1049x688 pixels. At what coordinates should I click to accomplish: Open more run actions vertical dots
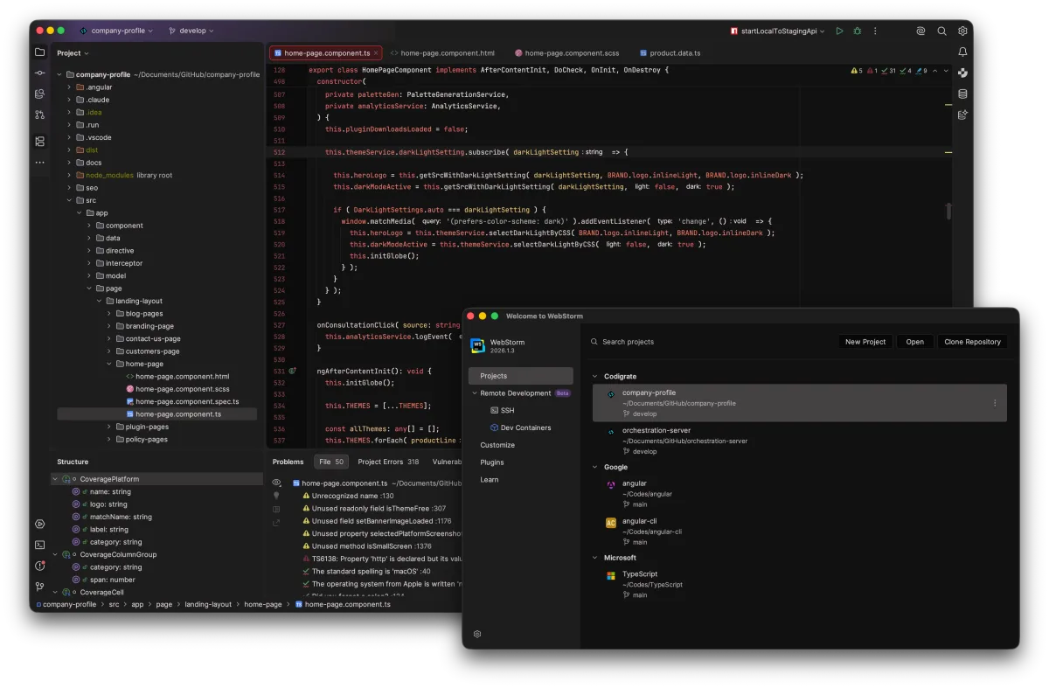[x=874, y=31]
